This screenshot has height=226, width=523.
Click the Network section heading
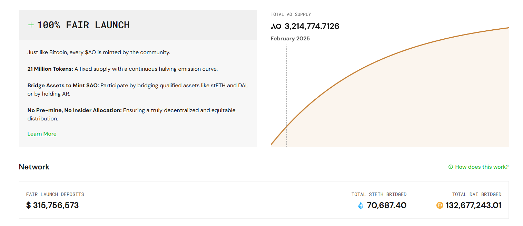(x=34, y=167)
